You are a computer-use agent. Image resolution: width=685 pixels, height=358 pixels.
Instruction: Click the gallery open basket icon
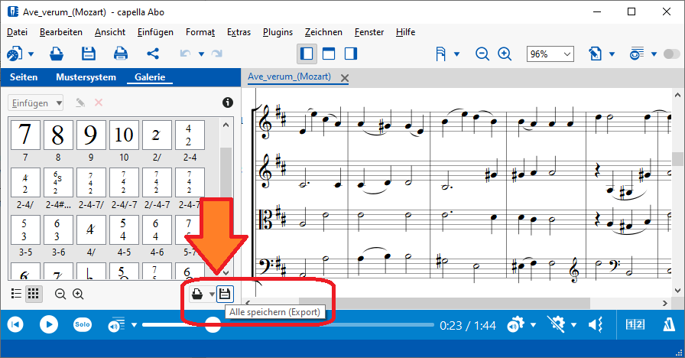(x=197, y=294)
